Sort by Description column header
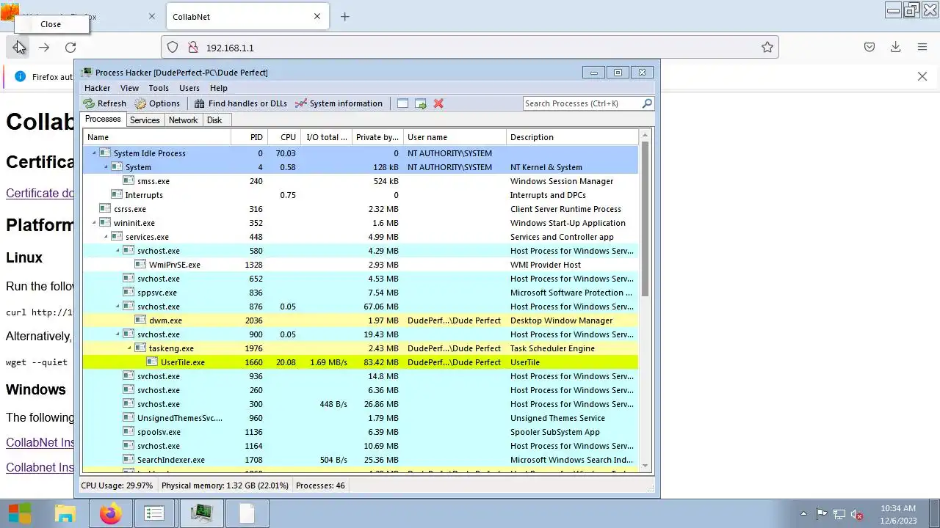The image size is (940, 528). [x=573, y=137]
